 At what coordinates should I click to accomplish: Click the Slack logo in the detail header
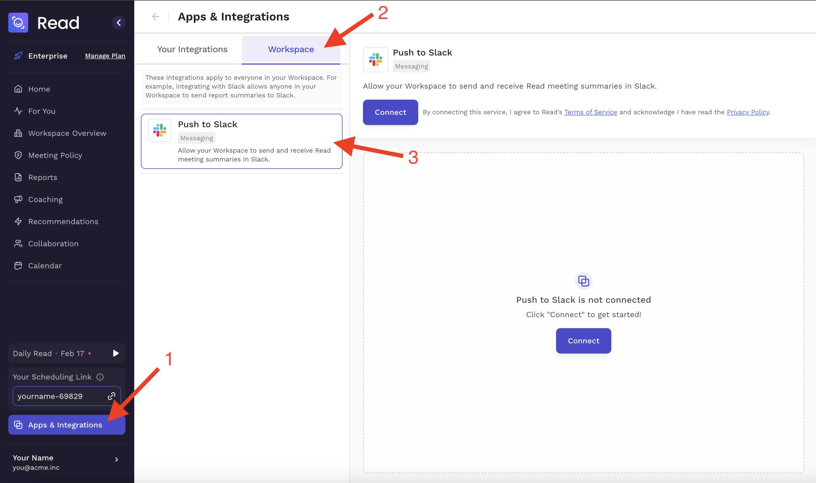[x=376, y=60]
